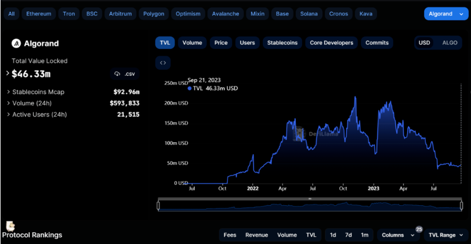The height and width of the screenshot is (244, 471).
Task: Expand the Active Users (24h) row
Action: [x=8, y=115]
